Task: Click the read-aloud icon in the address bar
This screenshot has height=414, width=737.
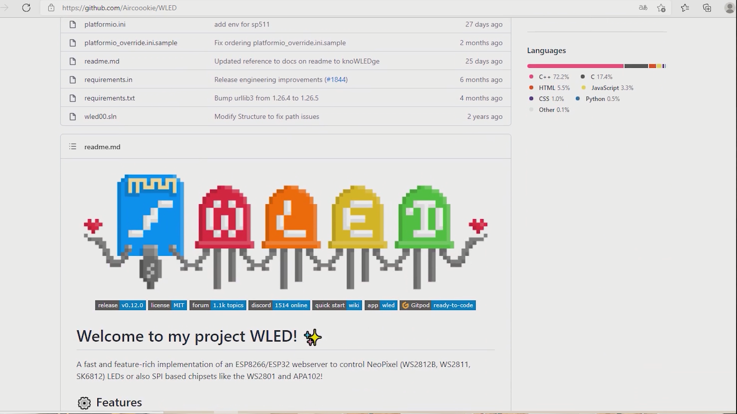Action: pos(643,8)
